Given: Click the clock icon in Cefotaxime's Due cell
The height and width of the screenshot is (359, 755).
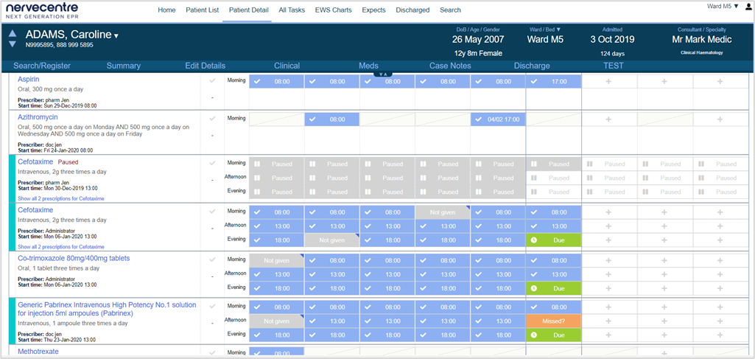Looking at the screenshot, I should 534,240.
